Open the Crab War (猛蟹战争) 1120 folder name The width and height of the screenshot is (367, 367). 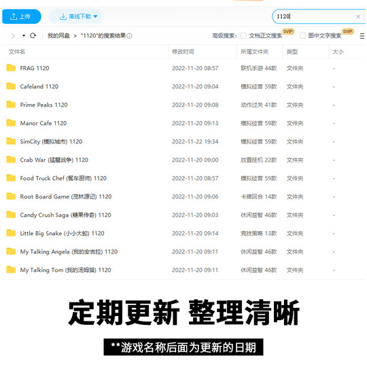(54, 160)
